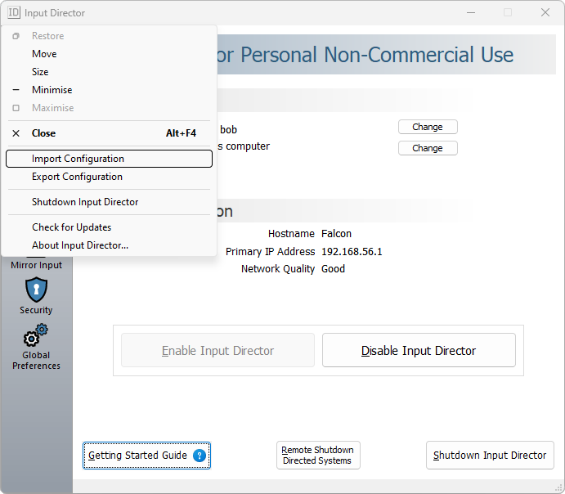The image size is (565, 494).
Task: Select the Import Configuration menu entry
Action: pyautogui.click(x=78, y=159)
